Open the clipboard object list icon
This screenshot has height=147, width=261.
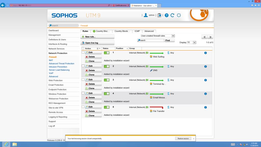[x=159, y=15]
